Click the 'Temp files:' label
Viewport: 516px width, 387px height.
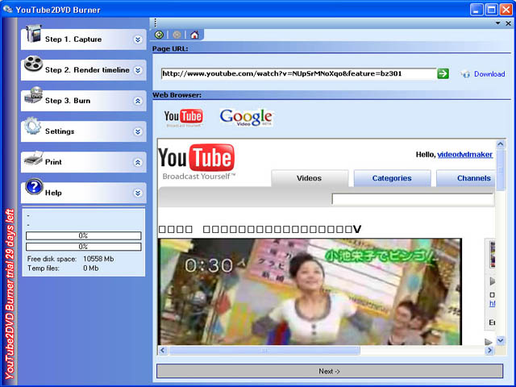coord(43,268)
